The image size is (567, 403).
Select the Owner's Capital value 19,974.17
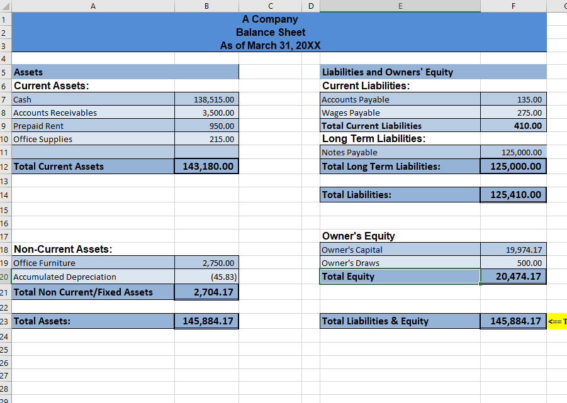pos(513,250)
